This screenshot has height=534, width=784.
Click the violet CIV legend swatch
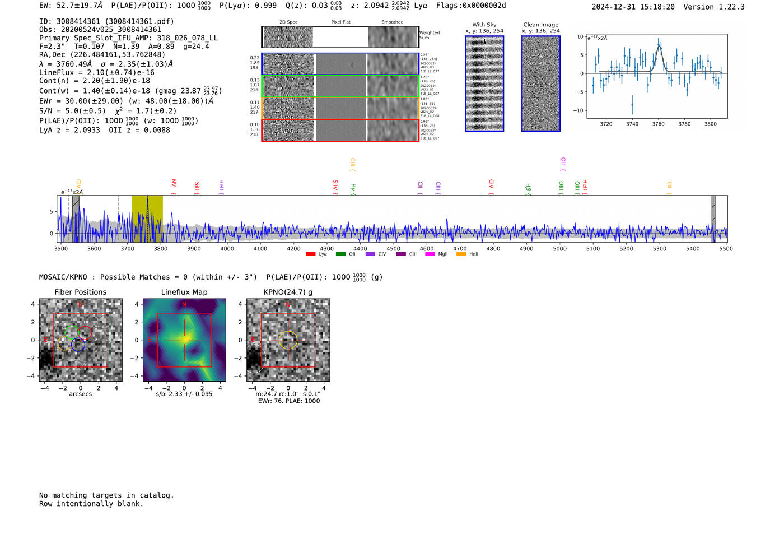pos(370,254)
